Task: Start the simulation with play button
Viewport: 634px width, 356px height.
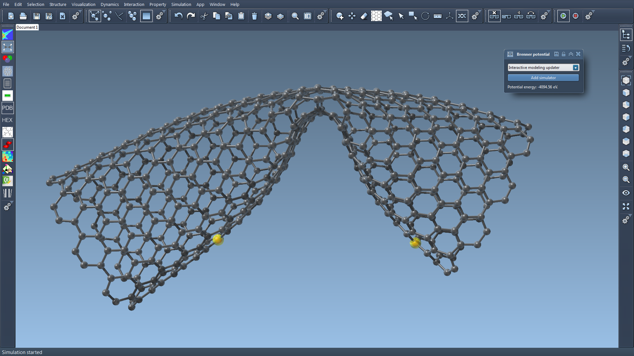Action: (563, 16)
